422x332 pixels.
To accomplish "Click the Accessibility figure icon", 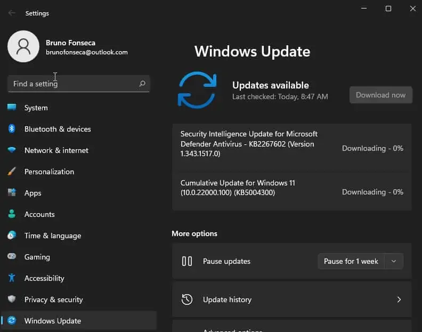I will (x=12, y=278).
